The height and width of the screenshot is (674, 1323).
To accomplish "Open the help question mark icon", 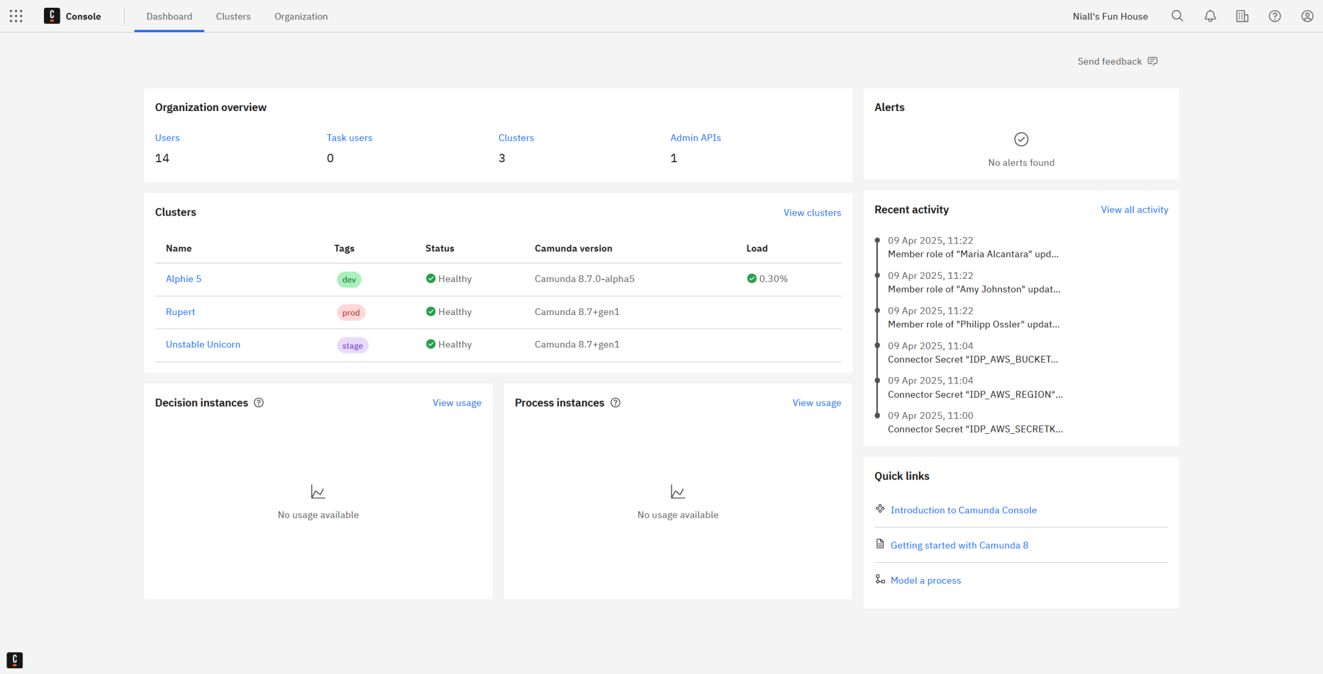I will tap(1274, 15).
